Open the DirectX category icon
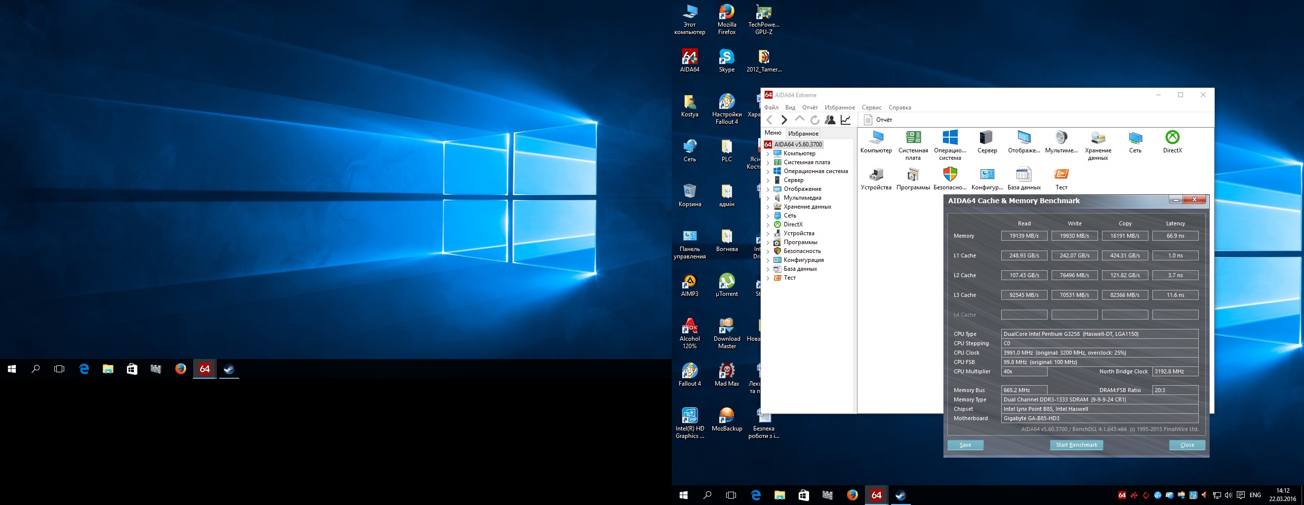Viewport: 1304px width, 505px height. (1172, 138)
